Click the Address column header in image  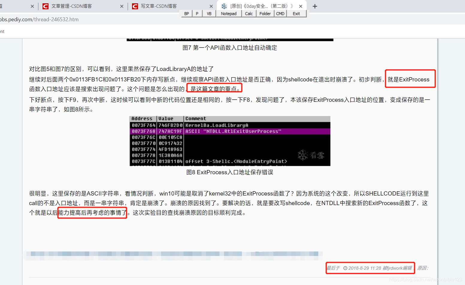tap(142, 119)
